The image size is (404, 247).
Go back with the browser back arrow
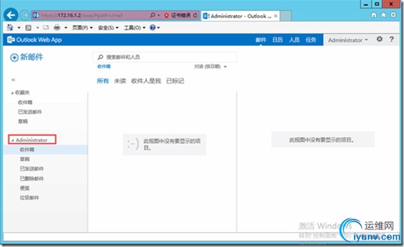[x=11, y=15]
